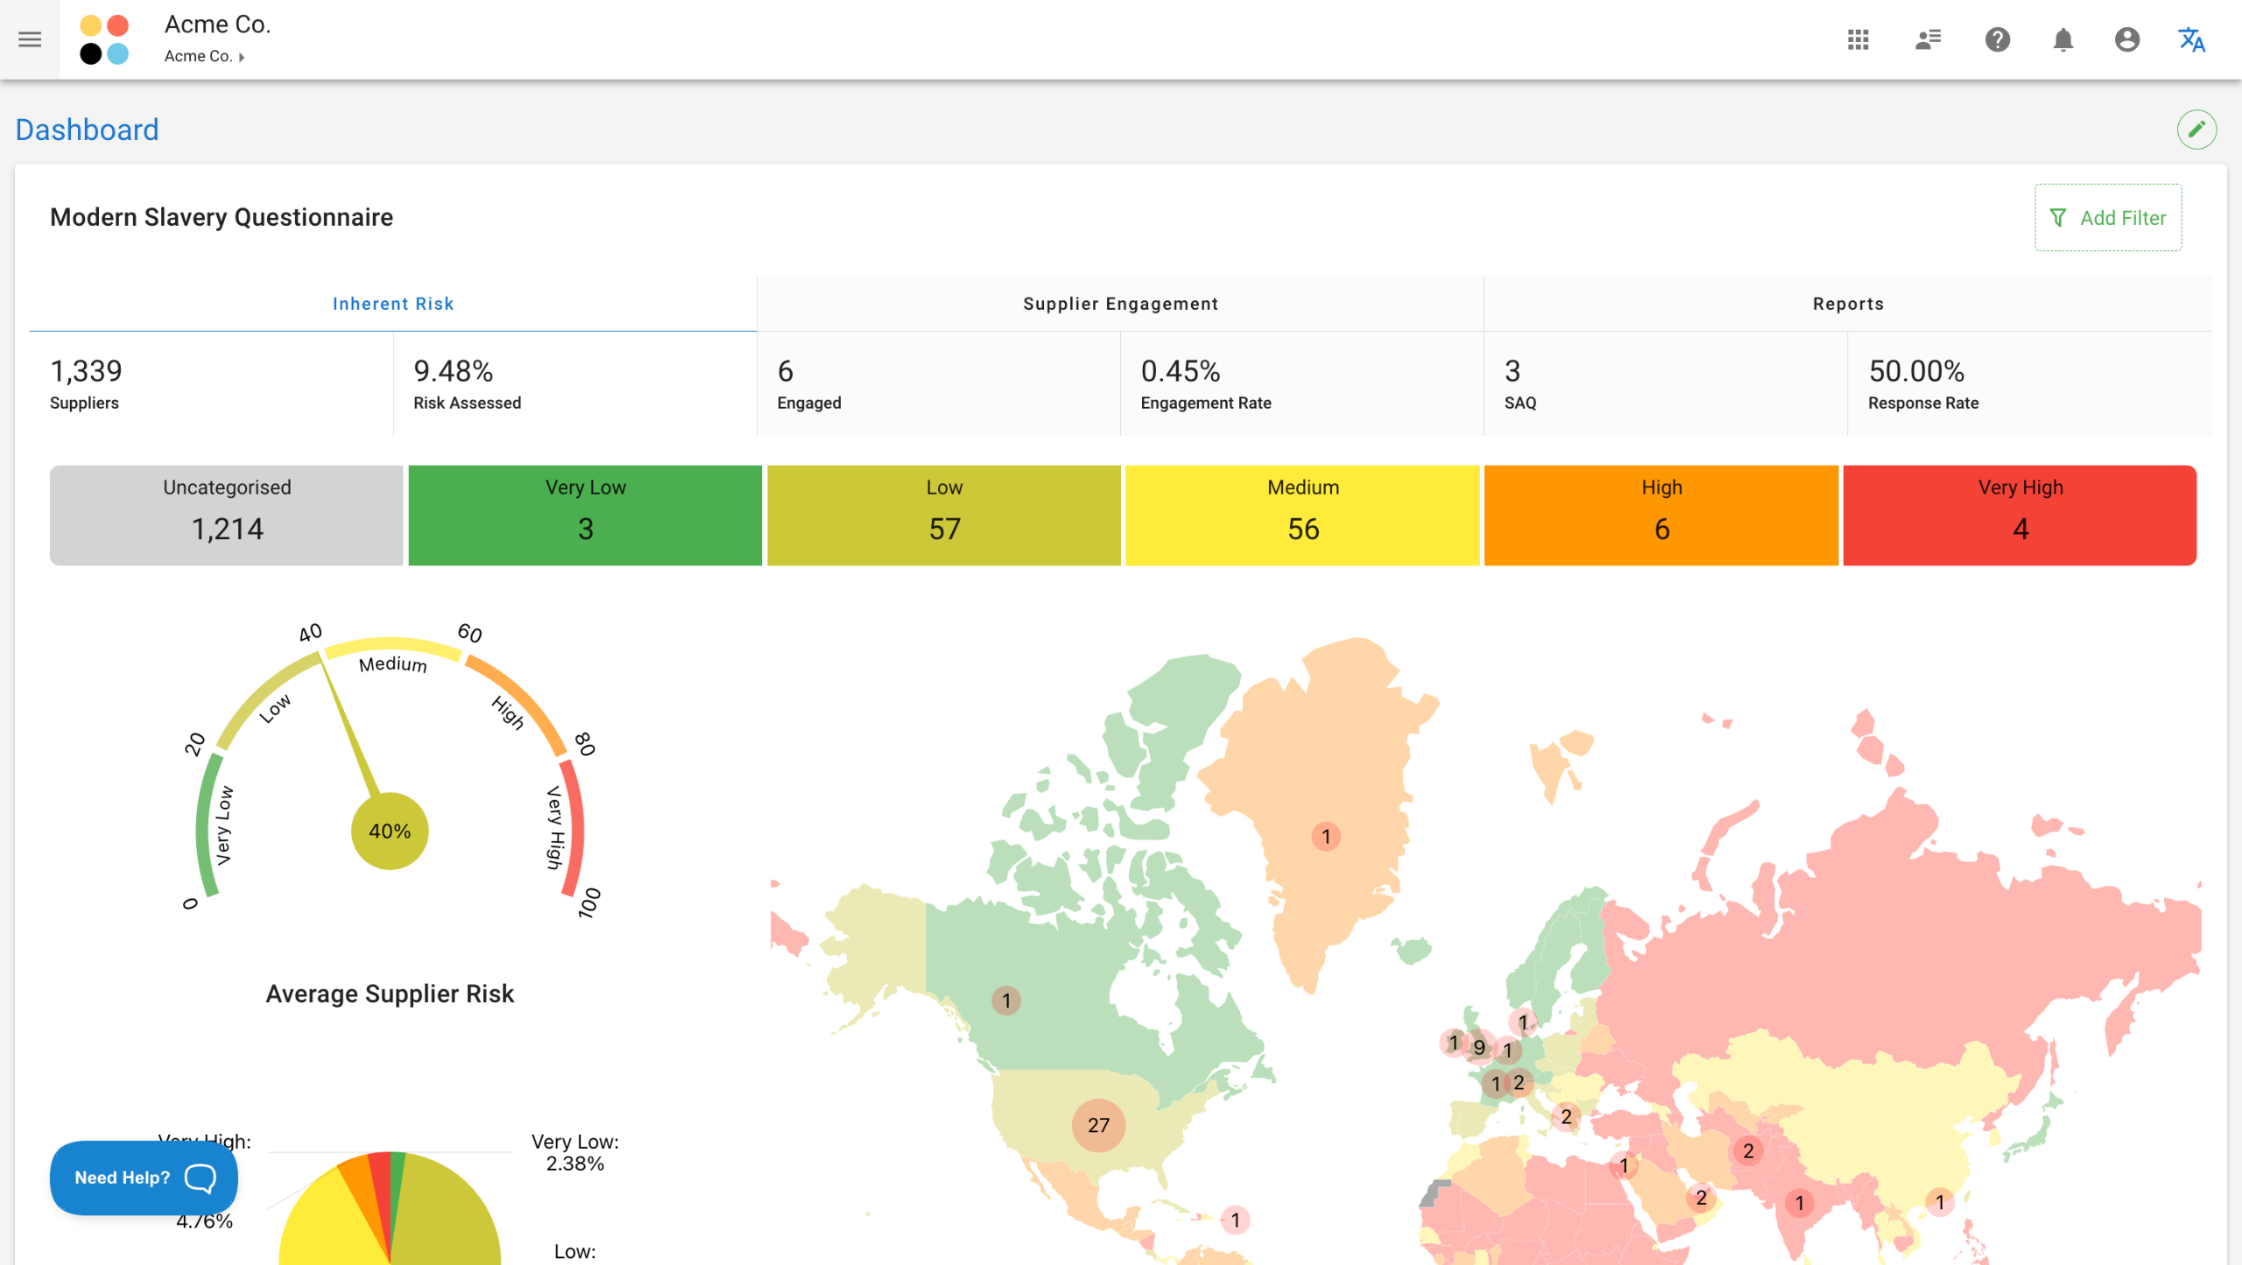Open the help question mark icon
The width and height of the screenshot is (2242, 1265).
(x=1997, y=39)
